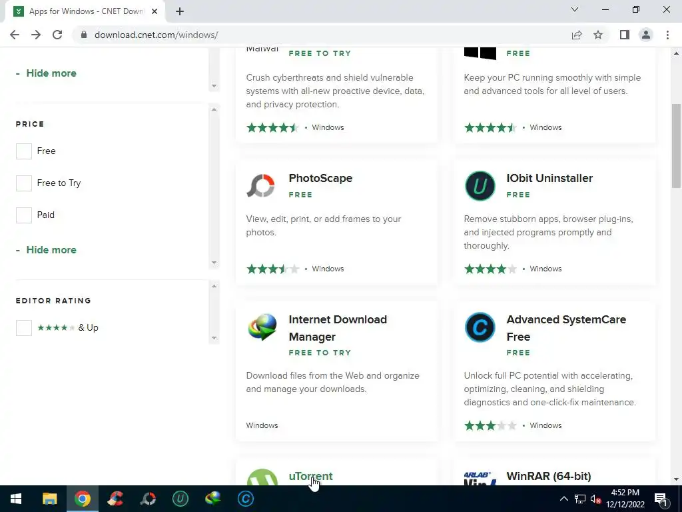Screen dimensions: 682x512
Task: Click the network tray icon
Action: 580,499
